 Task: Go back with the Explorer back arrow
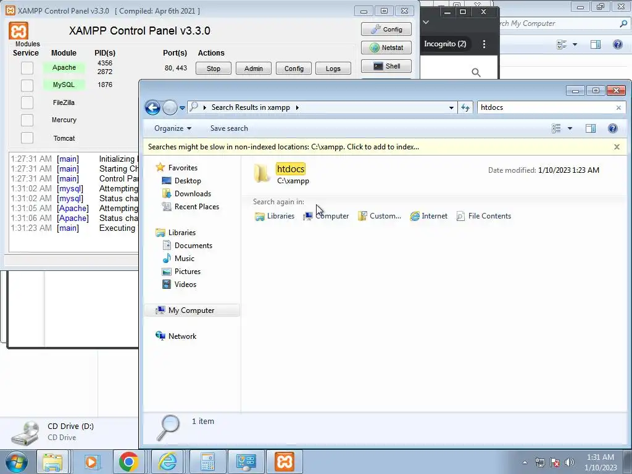153,107
